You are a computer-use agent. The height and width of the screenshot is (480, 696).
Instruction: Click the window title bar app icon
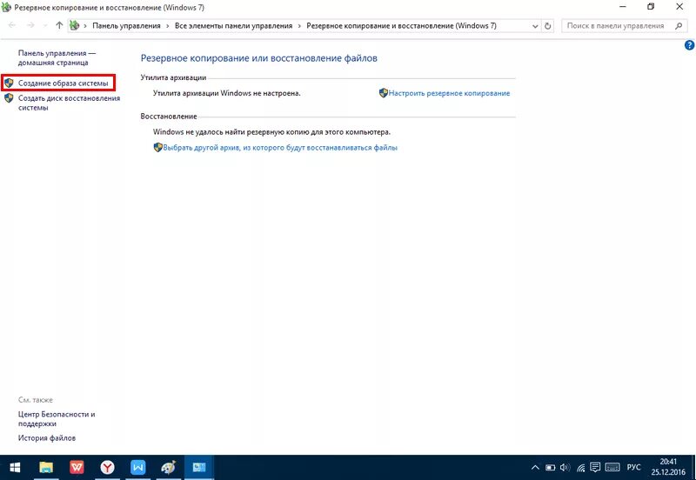6,7
